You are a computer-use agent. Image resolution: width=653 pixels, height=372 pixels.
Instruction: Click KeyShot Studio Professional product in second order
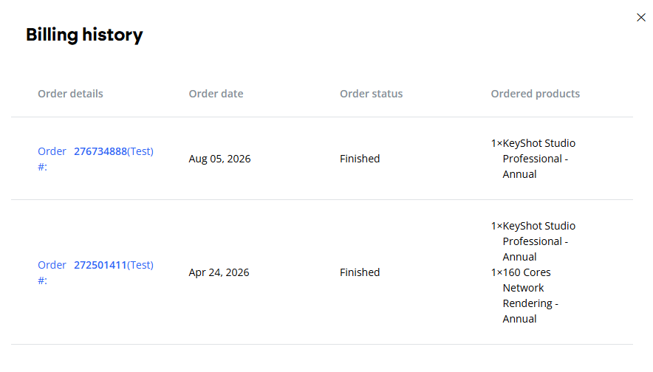(533, 241)
